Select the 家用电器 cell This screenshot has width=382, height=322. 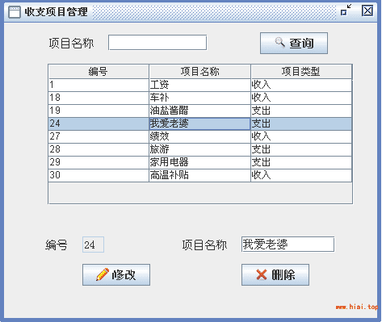point(199,162)
